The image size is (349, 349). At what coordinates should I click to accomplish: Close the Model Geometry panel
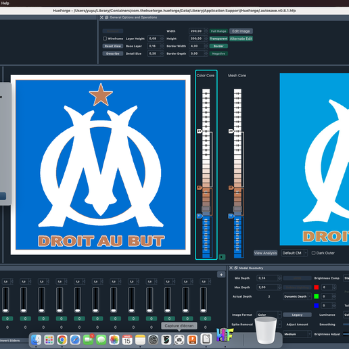pos(231,268)
